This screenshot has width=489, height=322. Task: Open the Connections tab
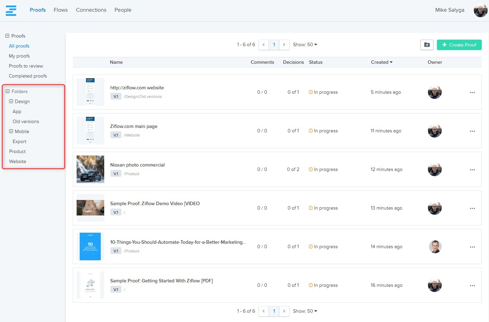point(91,10)
